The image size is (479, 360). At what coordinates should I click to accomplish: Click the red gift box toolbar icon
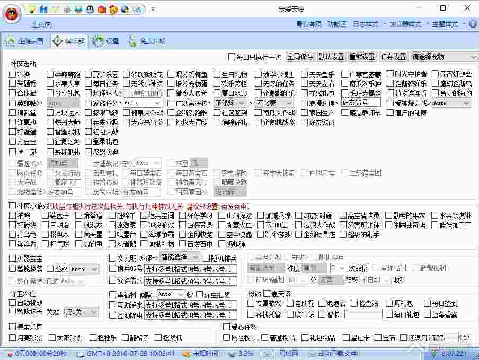(x=102, y=10)
